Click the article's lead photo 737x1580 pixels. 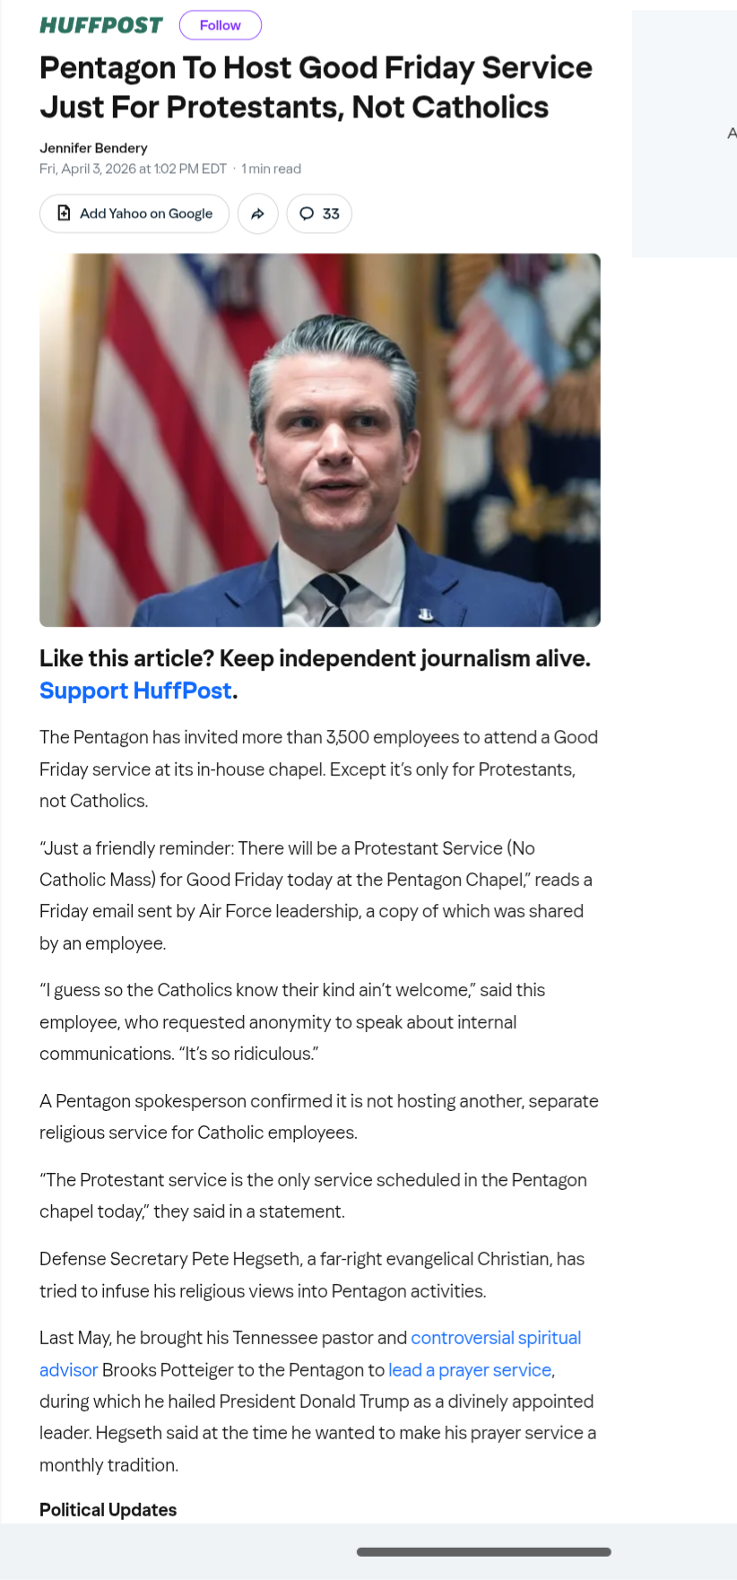click(x=320, y=440)
